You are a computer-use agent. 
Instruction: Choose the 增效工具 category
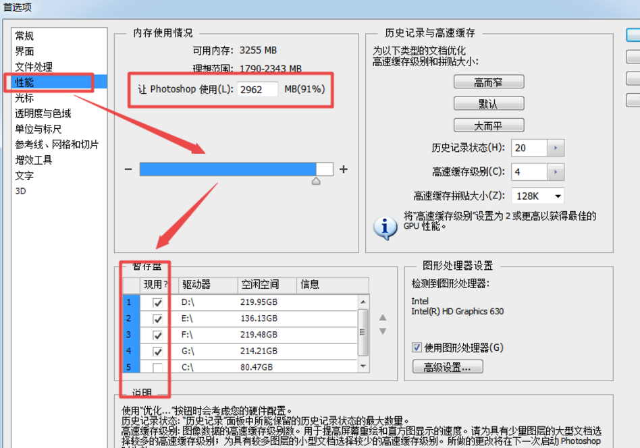[34, 160]
